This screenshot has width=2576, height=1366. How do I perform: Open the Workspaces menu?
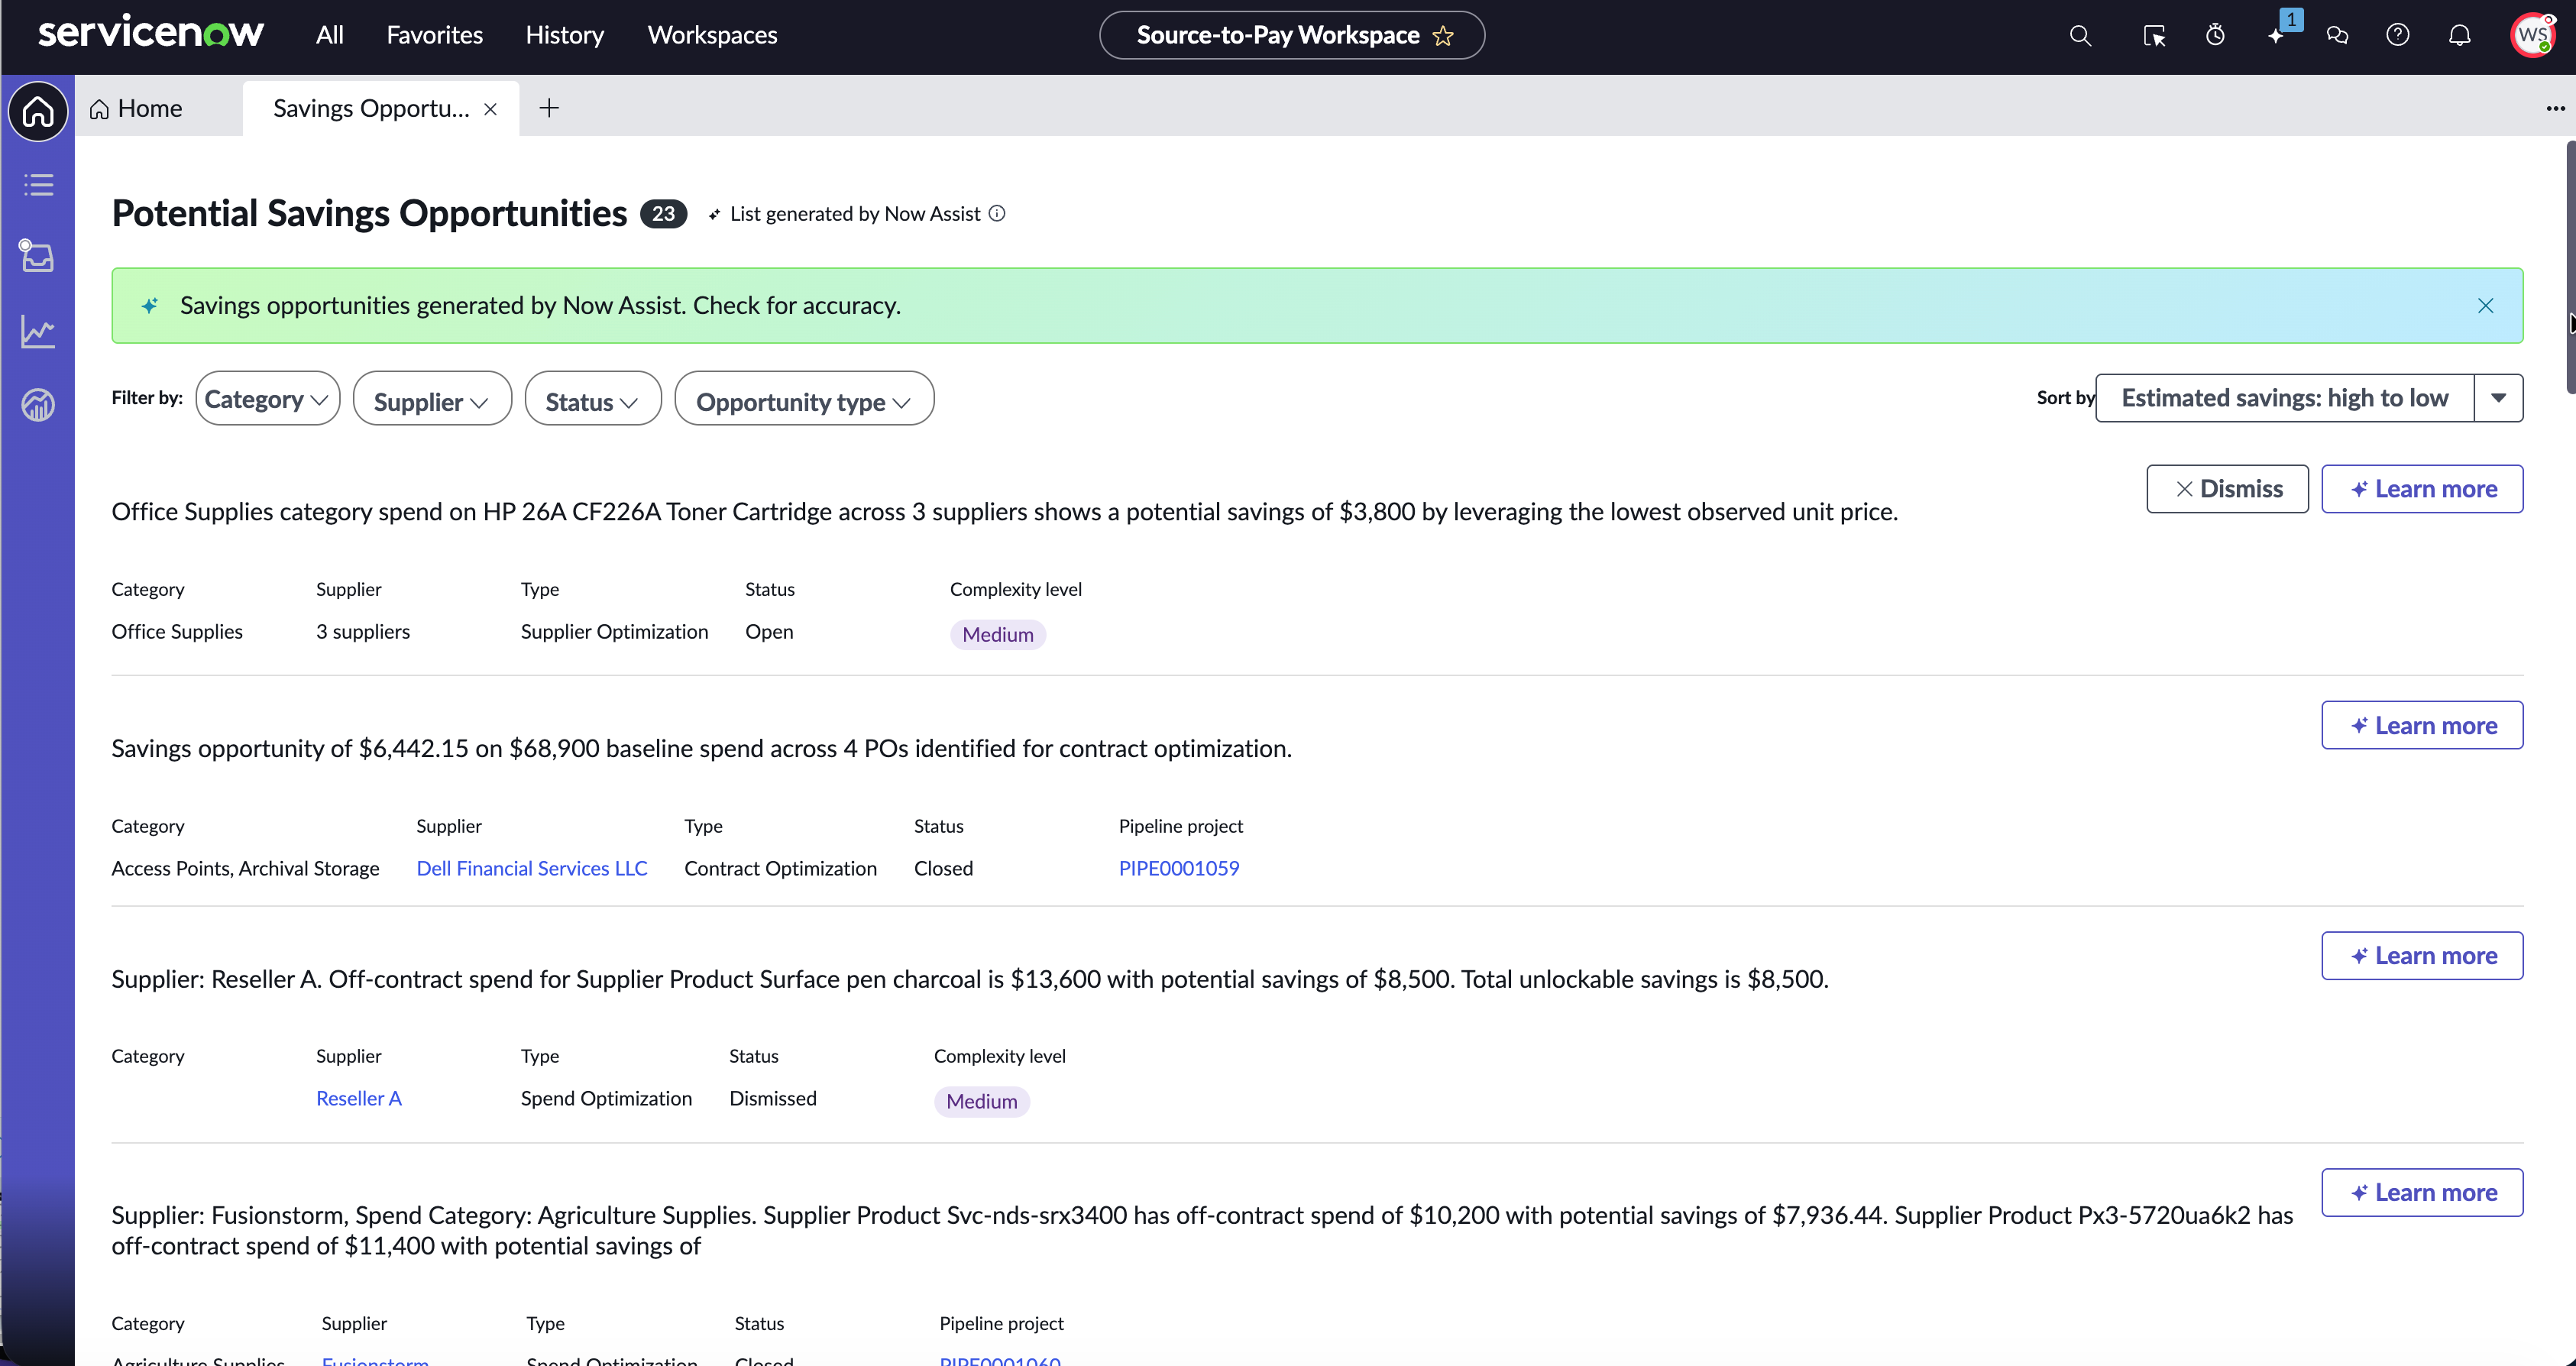click(712, 35)
